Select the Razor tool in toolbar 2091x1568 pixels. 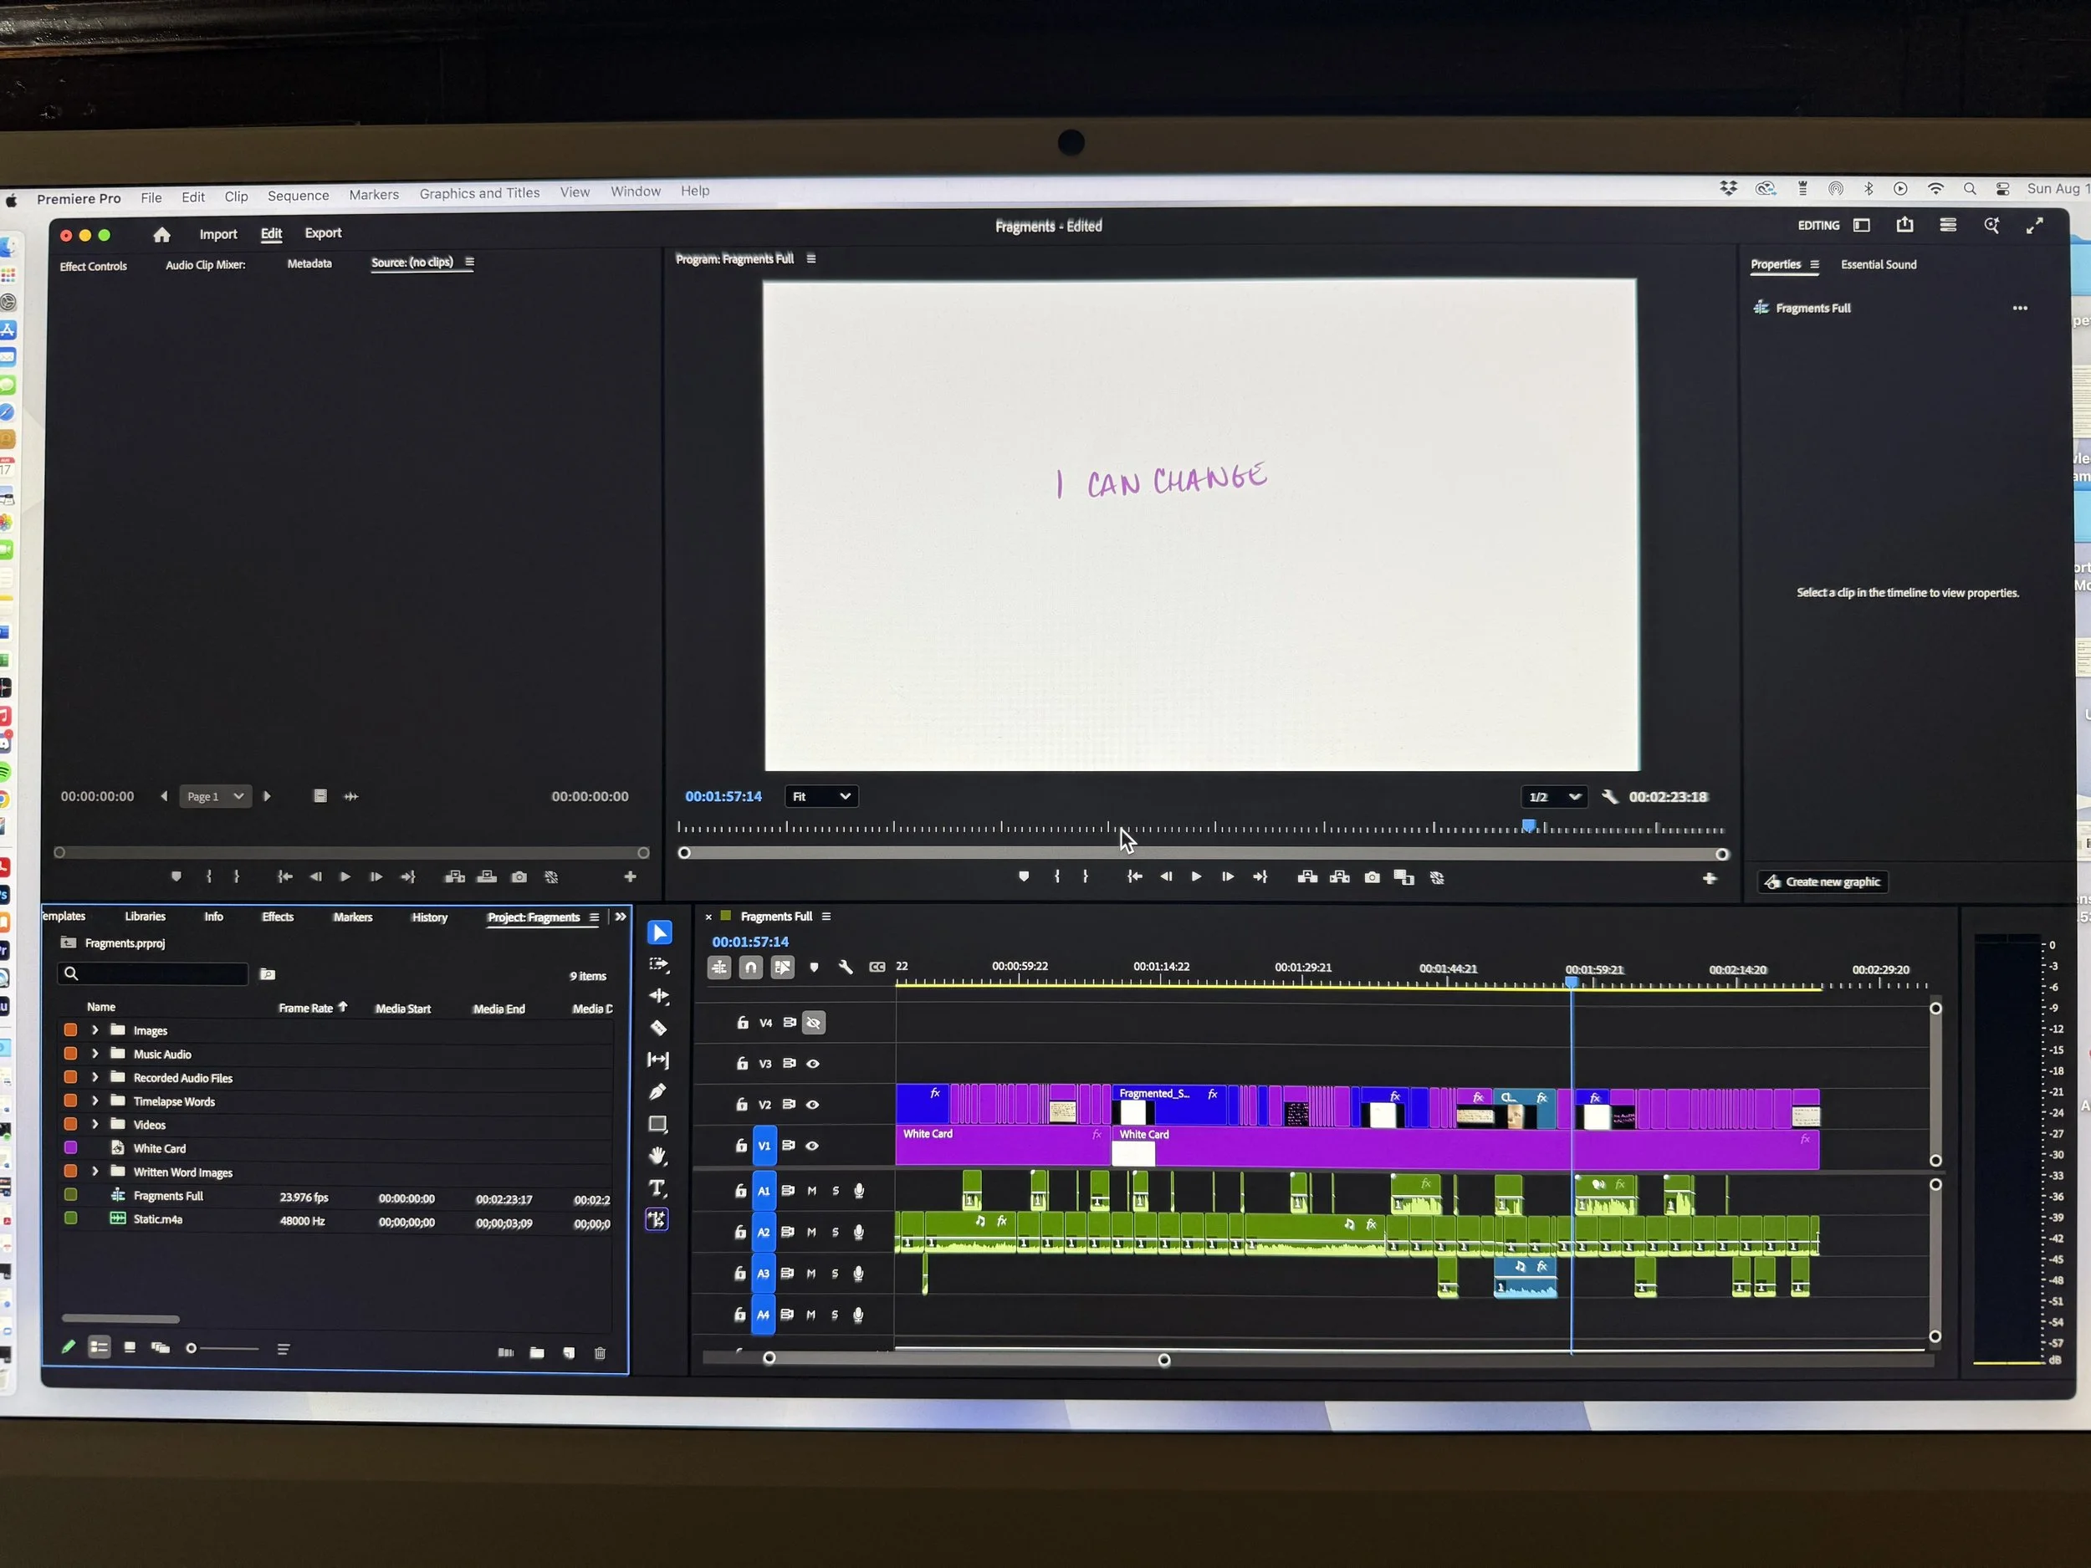click(659, 1029)
